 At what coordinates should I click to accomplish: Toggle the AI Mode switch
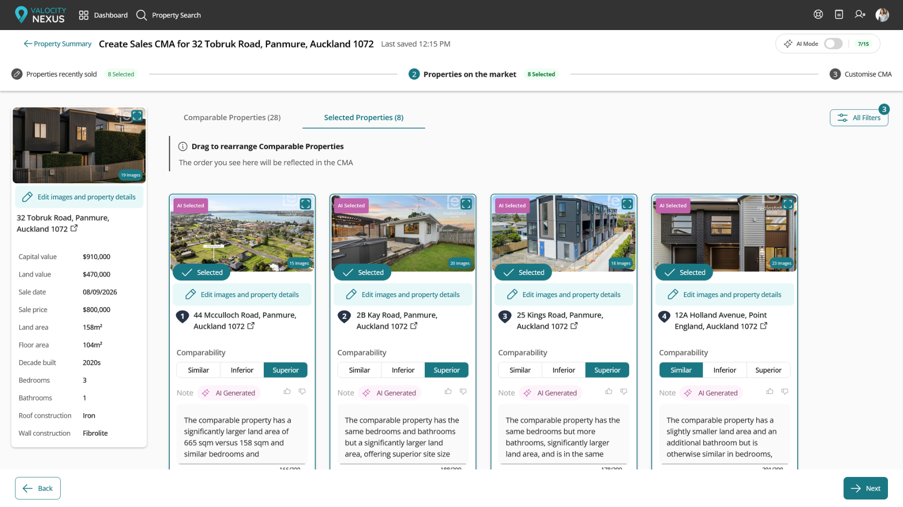pyautogui.click(x=833, y=44)
